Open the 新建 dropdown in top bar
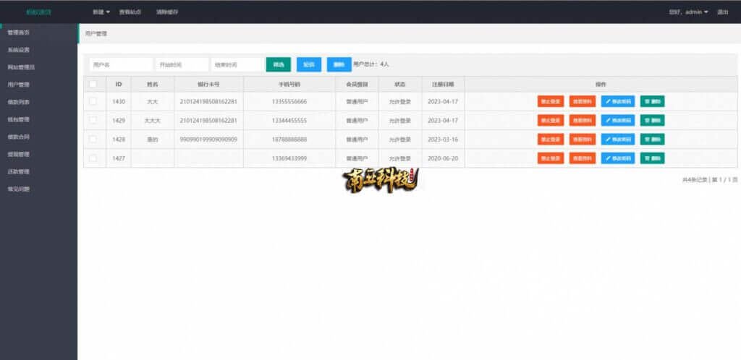The image size is (741, 360). pos(101,12)
